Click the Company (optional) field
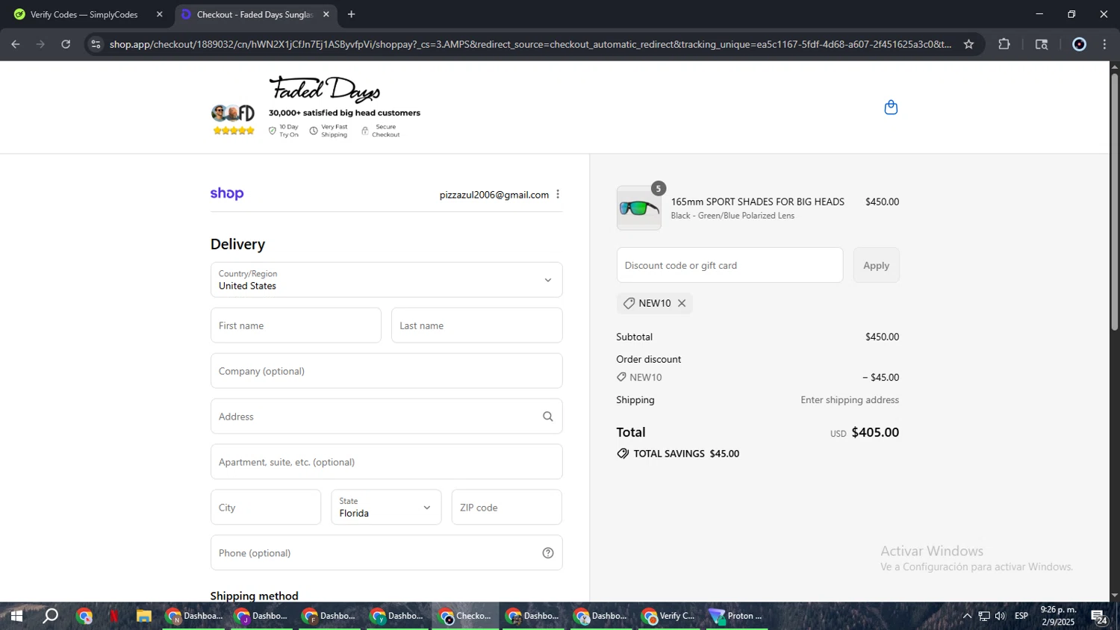The width and height of the screenshot is (1120, 630). tap(386, 371)
